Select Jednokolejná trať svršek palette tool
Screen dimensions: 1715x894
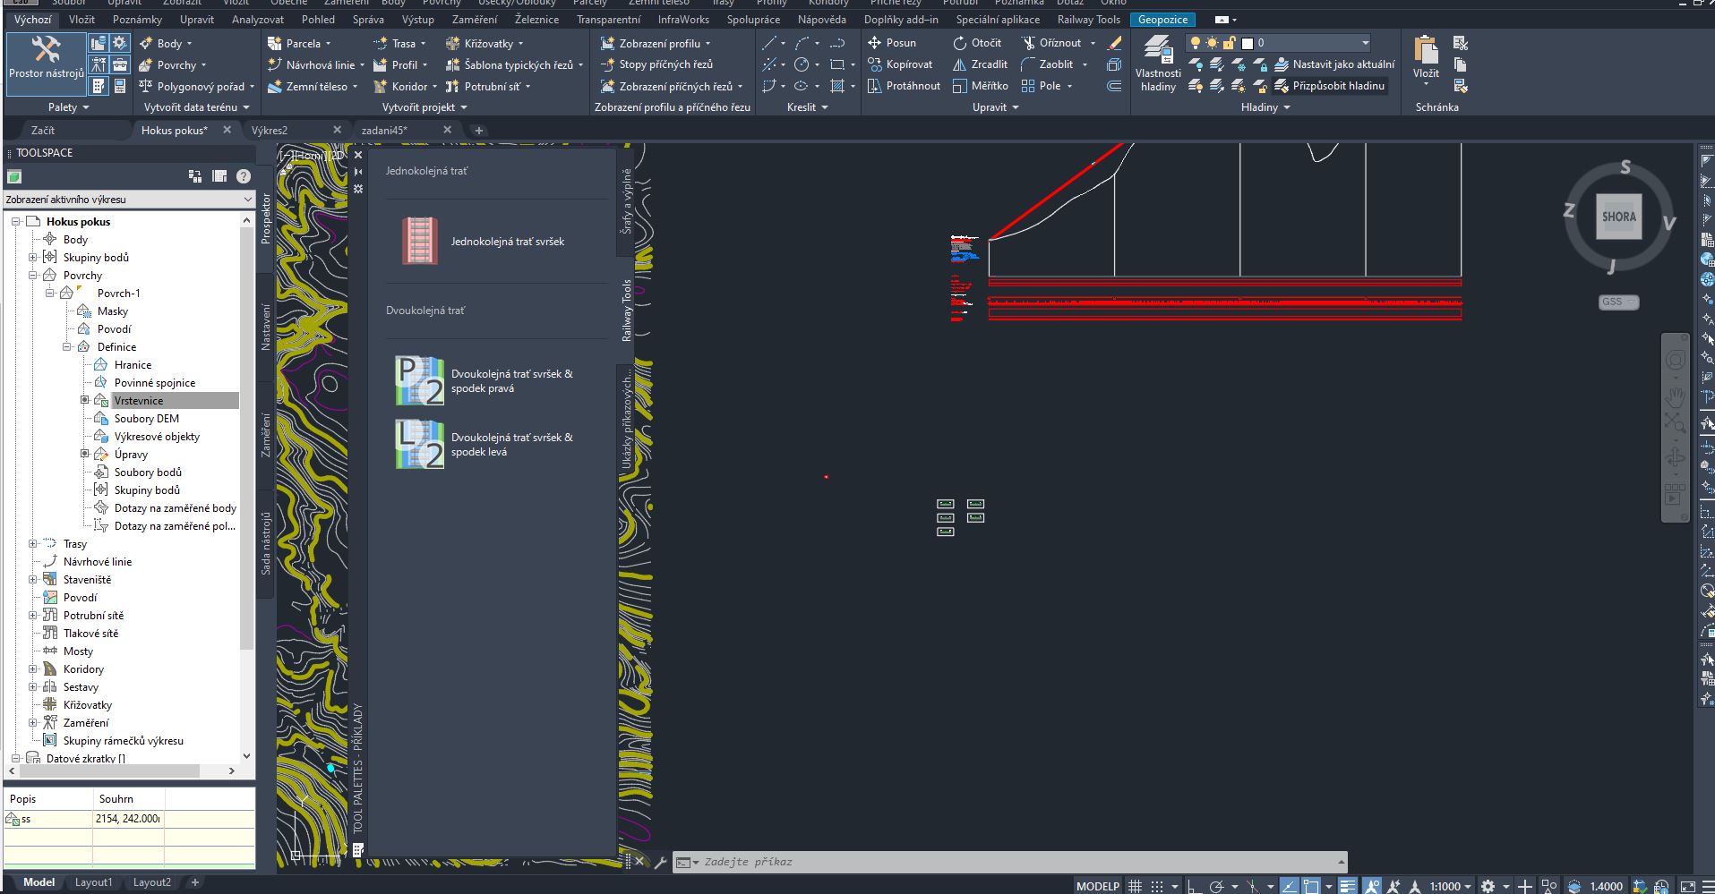[420, 242]
